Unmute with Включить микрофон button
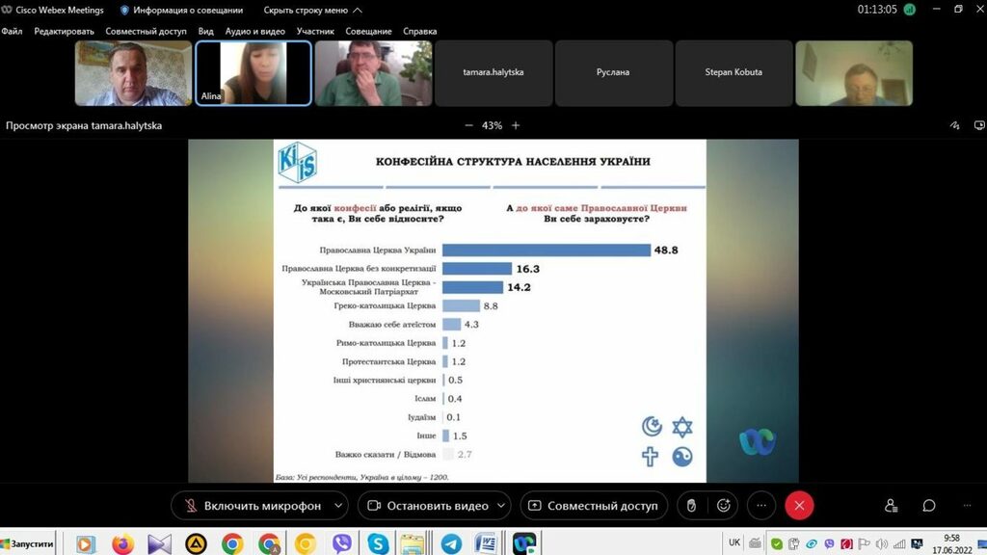 point(251,505)
